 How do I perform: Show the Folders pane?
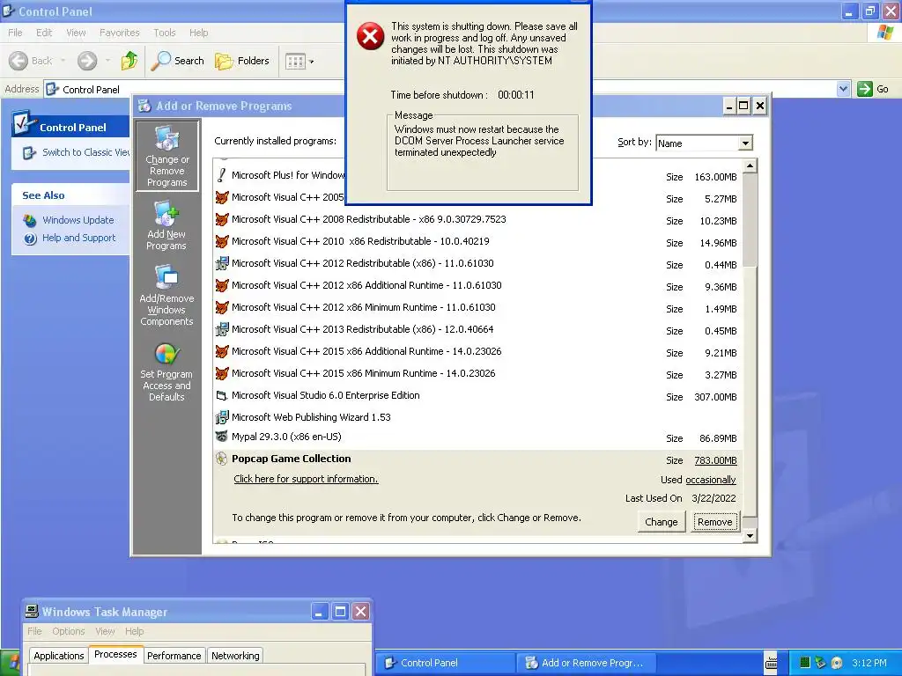tap(241, 61)
